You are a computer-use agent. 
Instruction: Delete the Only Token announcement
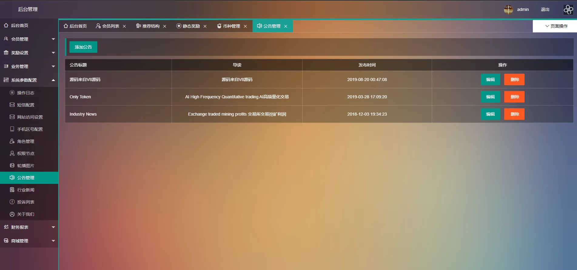[x=514, y=97]
